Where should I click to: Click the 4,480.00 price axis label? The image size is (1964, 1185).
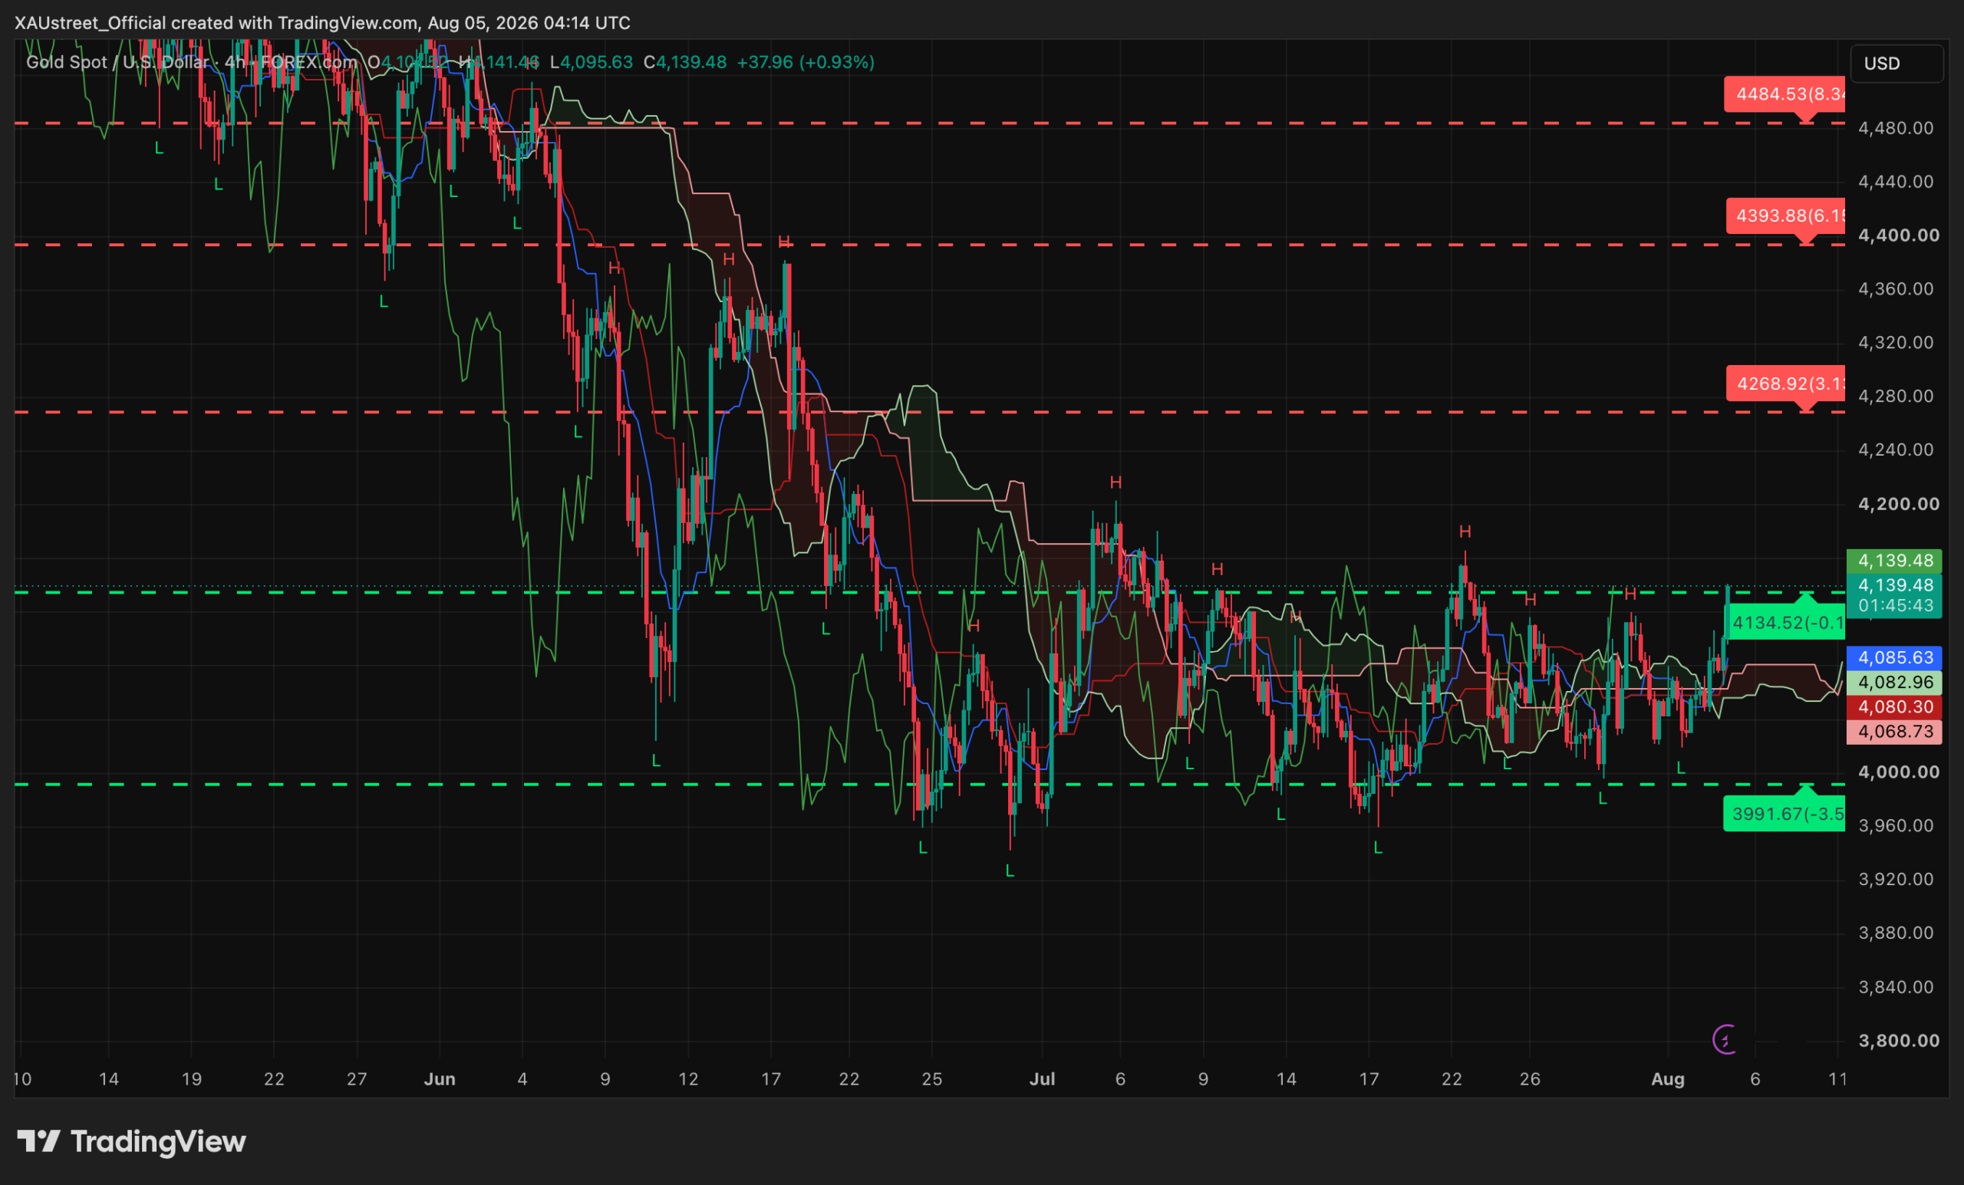(x=1896, y=127)
